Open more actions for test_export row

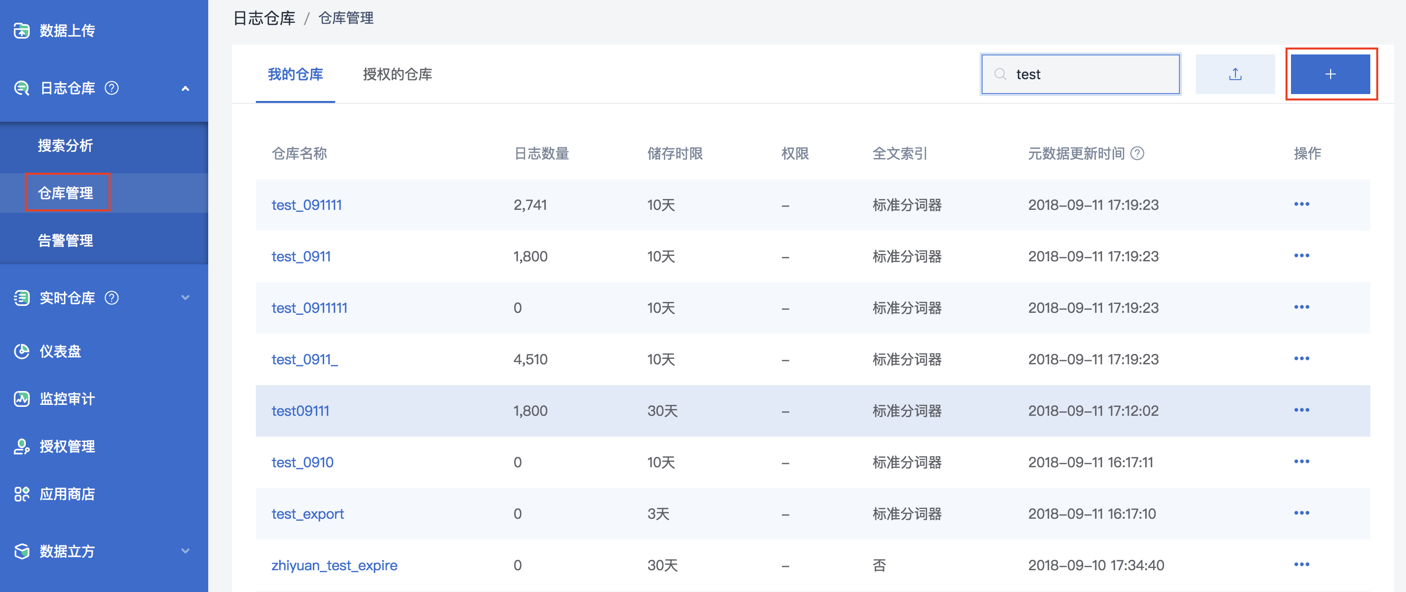point(1302,513)
